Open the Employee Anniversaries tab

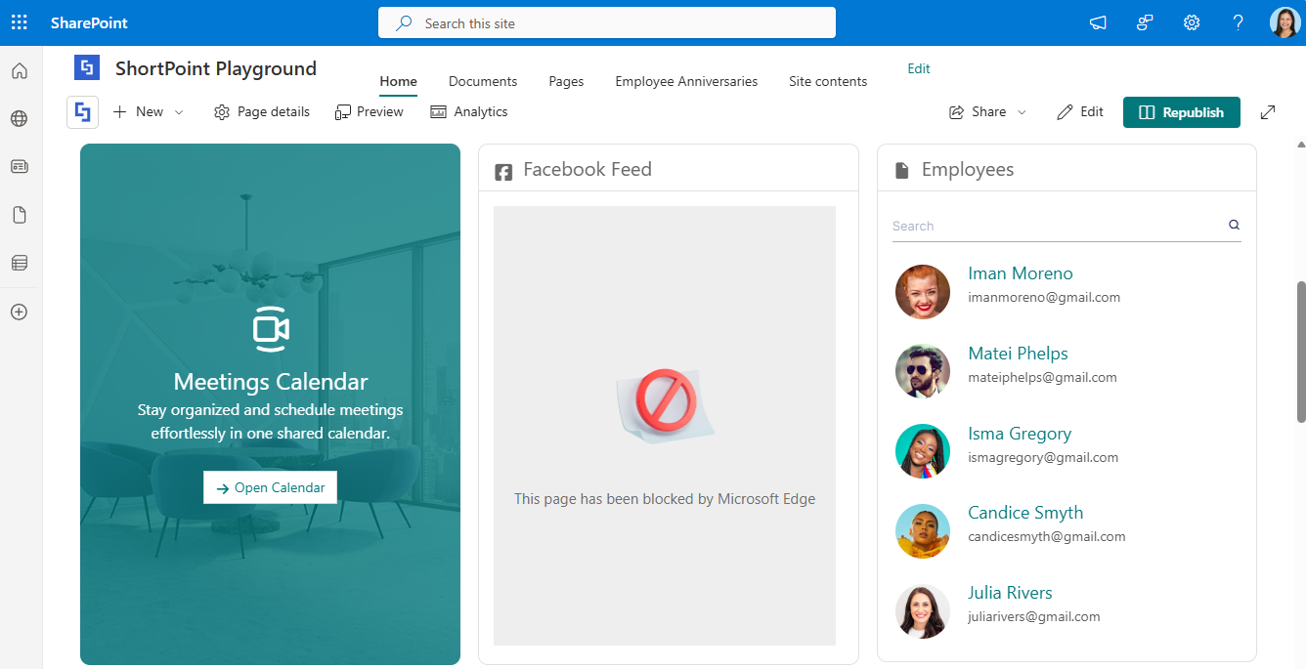pyautogui.click(x=686, y=81)
